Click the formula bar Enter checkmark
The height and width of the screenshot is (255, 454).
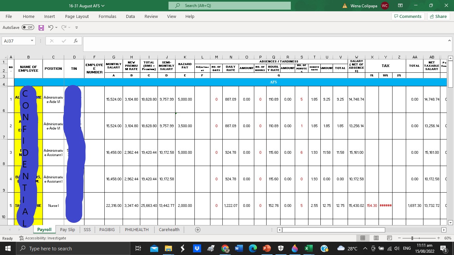(x=64, y=41)
